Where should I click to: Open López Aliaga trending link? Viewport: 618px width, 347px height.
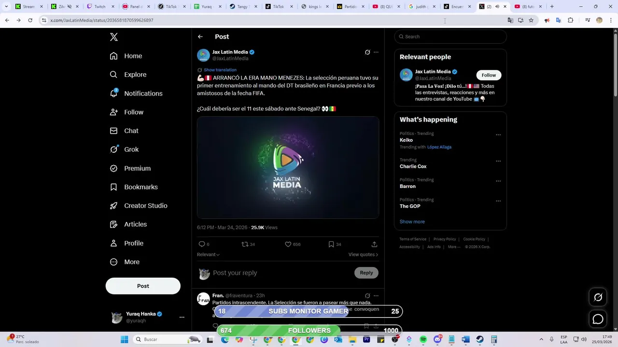pyautogui.click(x=439, y=147)
